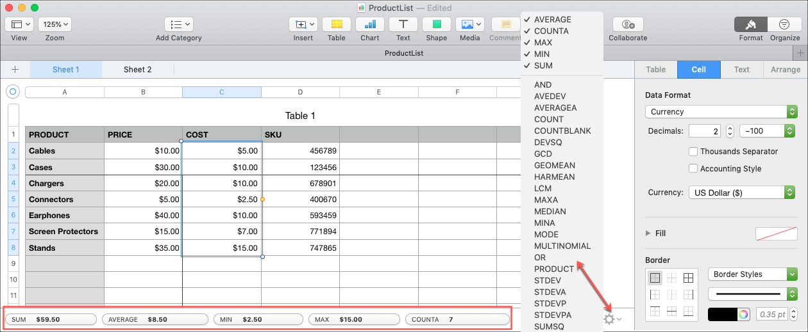Uncheck MAX in the function list
808x332 pixels.
click(x=562, y=42)
